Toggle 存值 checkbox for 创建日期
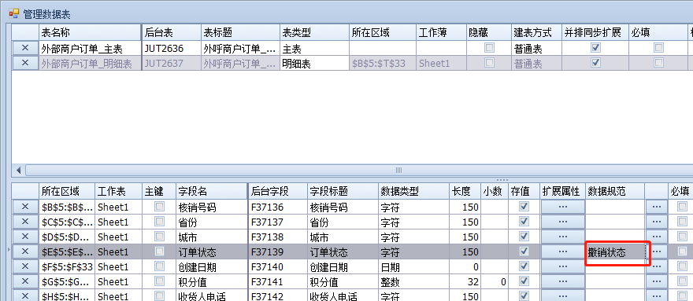 point(524,266)
